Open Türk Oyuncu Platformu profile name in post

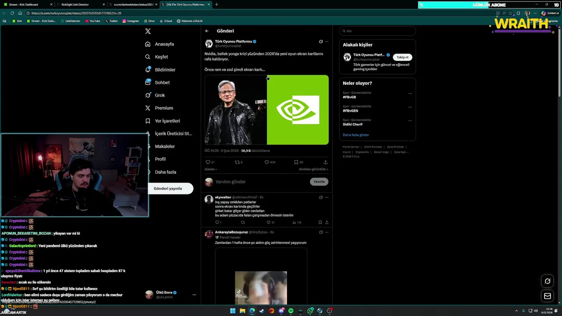point(233,41)
